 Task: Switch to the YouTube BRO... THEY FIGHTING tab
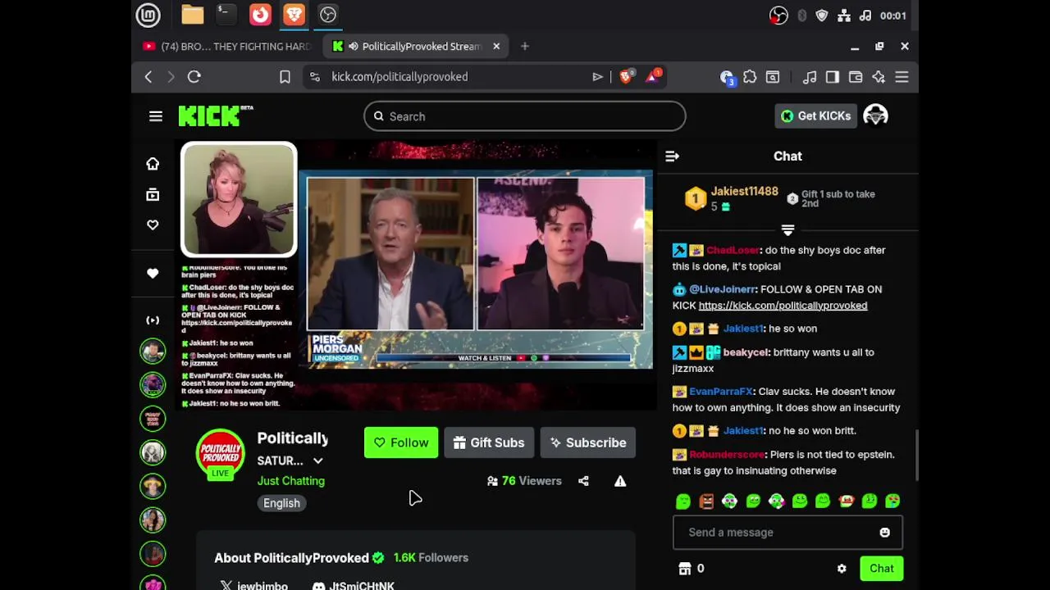(227, 46)
